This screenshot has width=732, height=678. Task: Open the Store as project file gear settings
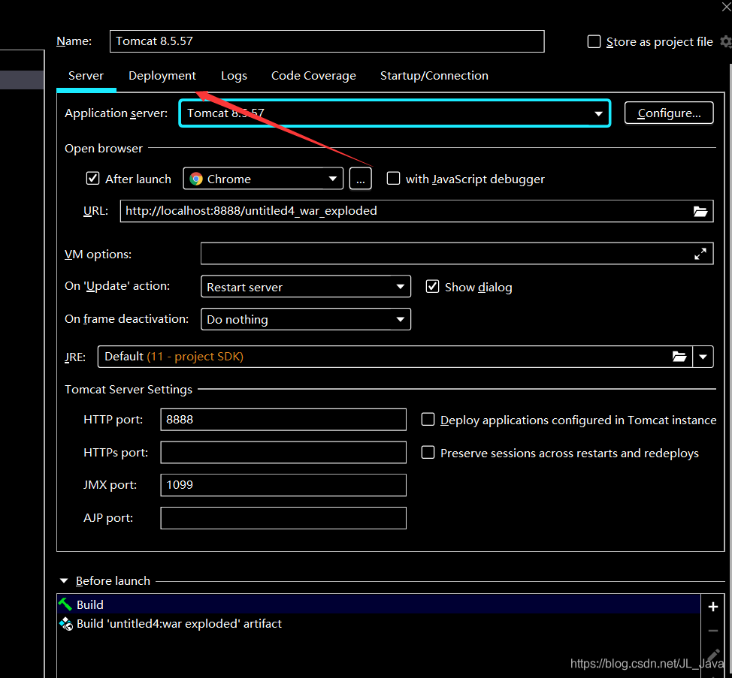(726, 41)
